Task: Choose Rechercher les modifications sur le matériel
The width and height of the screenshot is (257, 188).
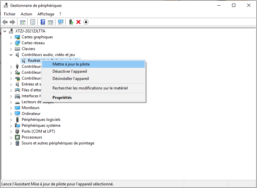Action: [x=94, y=88]
